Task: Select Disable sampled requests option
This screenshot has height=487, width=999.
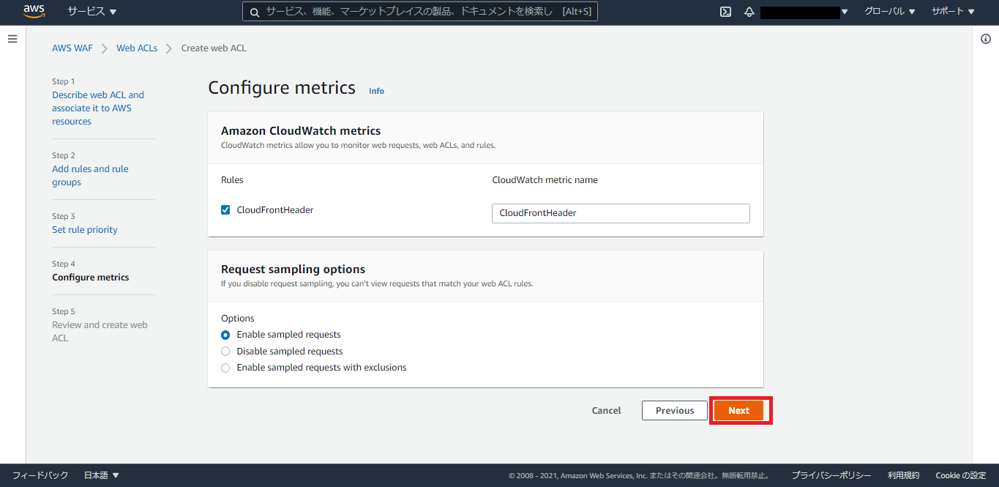Action: [x=225, y=352]
